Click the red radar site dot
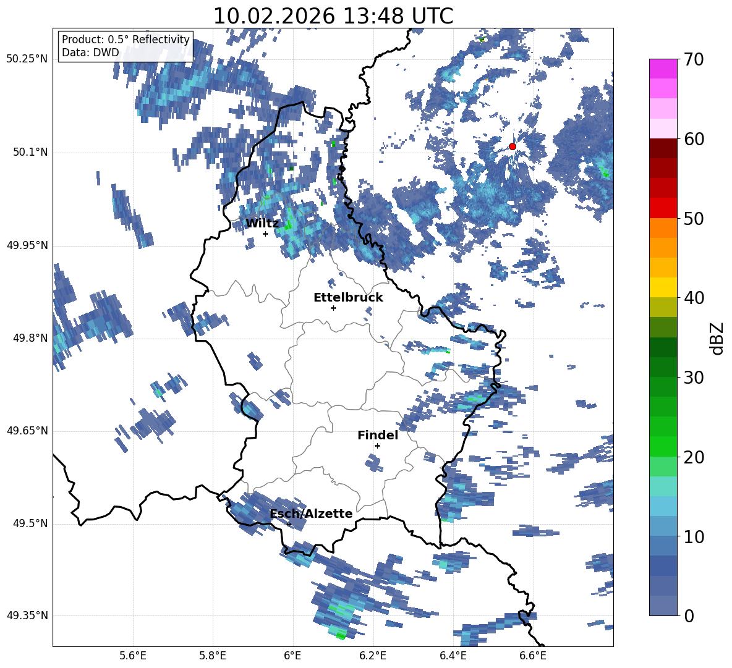732x668 pixels. point(512,146)
